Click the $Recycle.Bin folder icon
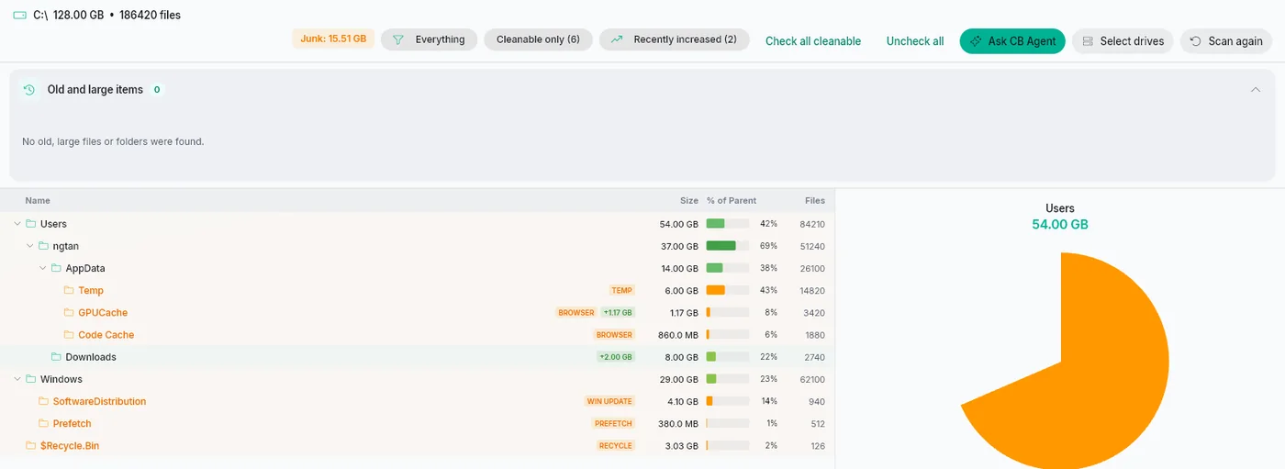This screenshot has height=469, width=1285. [x=31, y=446]
